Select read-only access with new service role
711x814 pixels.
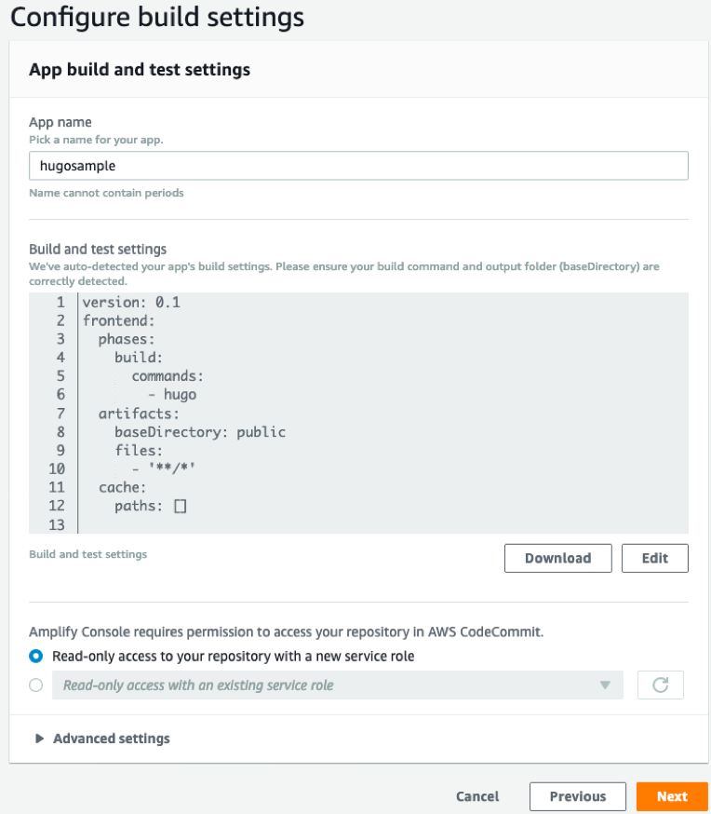click(x=36, y=656)
